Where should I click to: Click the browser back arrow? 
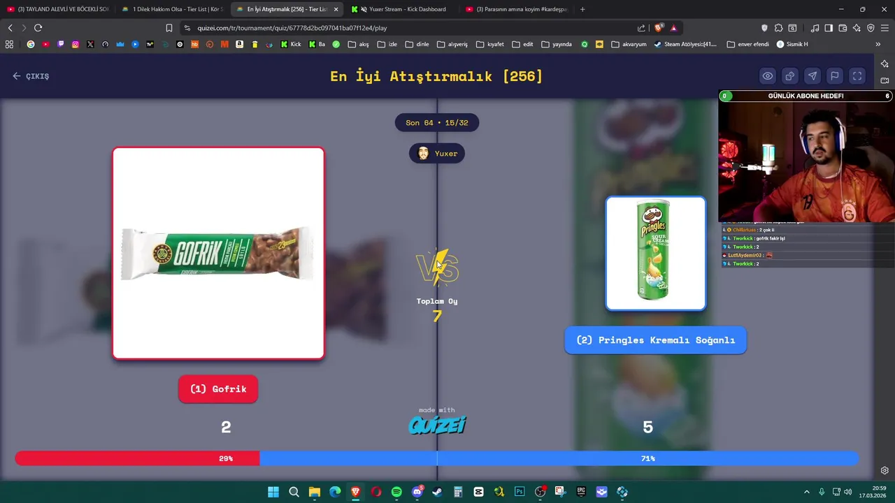[x=10, y=28]
